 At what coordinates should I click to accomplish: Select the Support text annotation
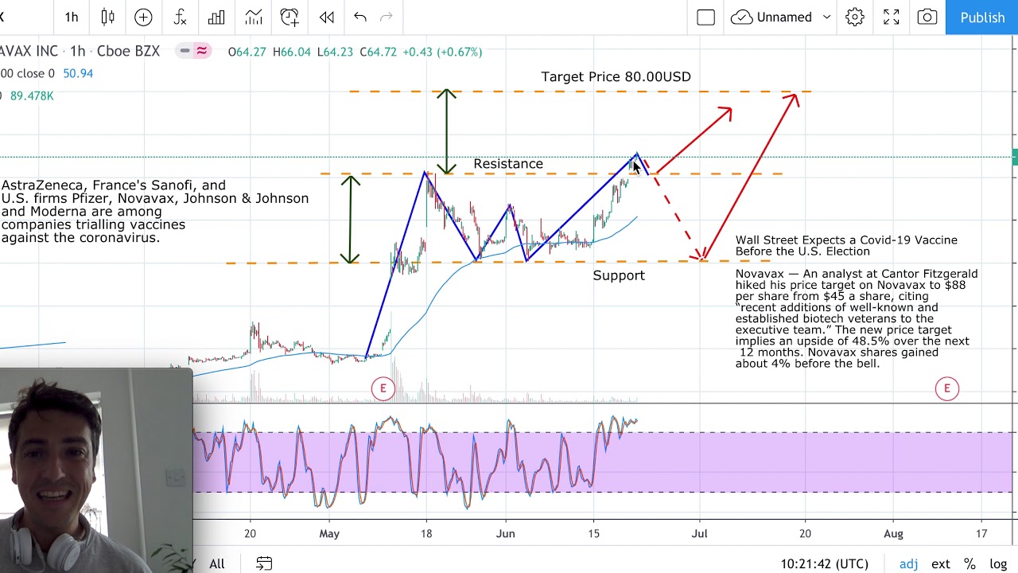tap(619, 275)
